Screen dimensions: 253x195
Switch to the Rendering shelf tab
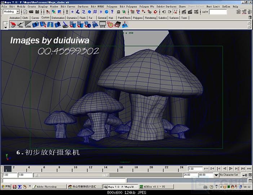[x=150, y=18]
